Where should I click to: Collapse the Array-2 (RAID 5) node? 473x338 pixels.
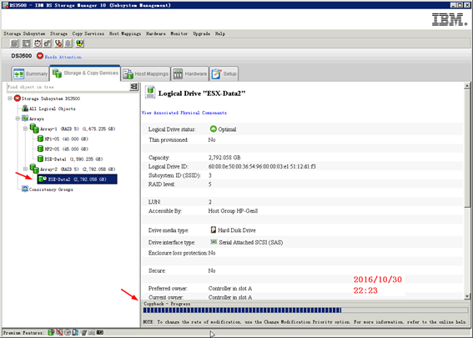[25, 169]
